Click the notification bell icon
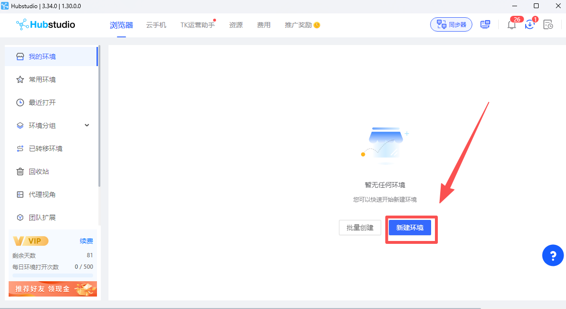This screenshot has height=309, width=566. [x=512, y=25]
